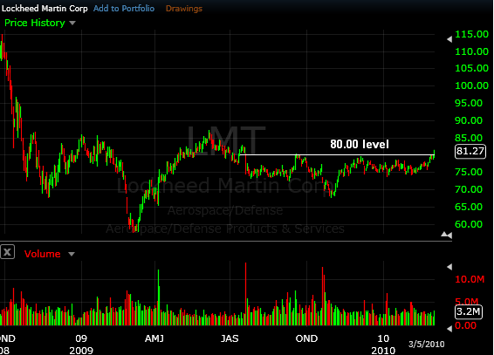Click the 115.00 price axis label
Viewport: 494px width, 355px height.
471,34
